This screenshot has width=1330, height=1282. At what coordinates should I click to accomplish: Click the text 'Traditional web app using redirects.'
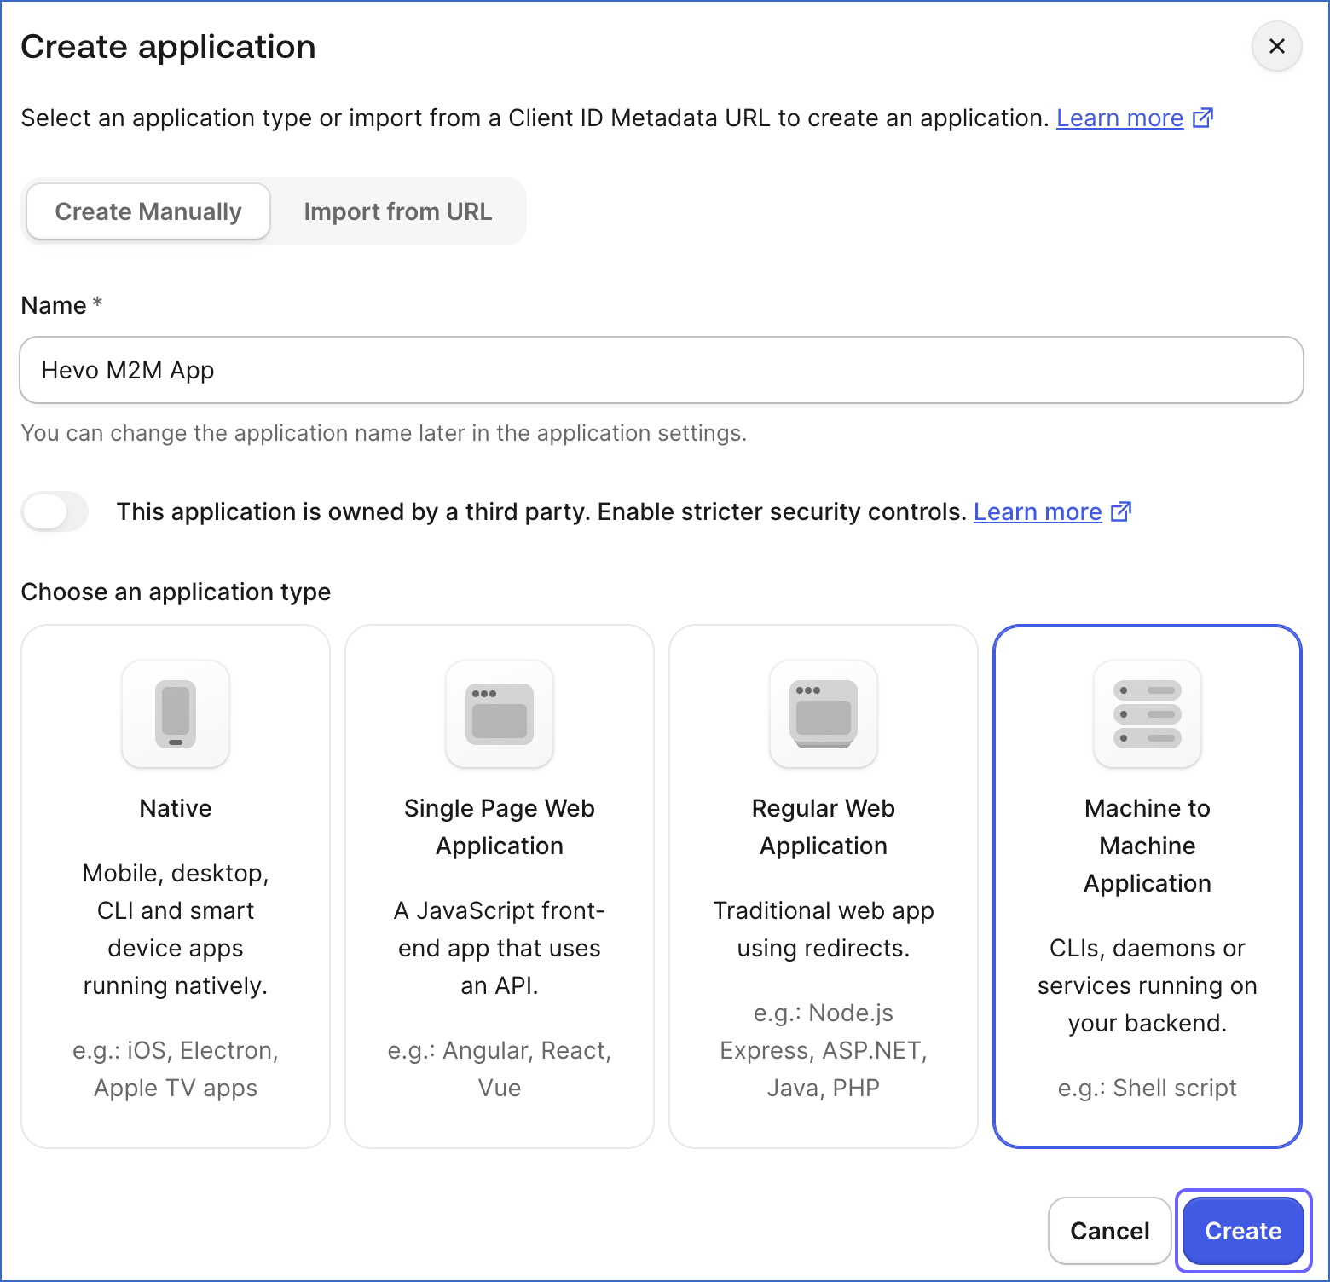824,929
